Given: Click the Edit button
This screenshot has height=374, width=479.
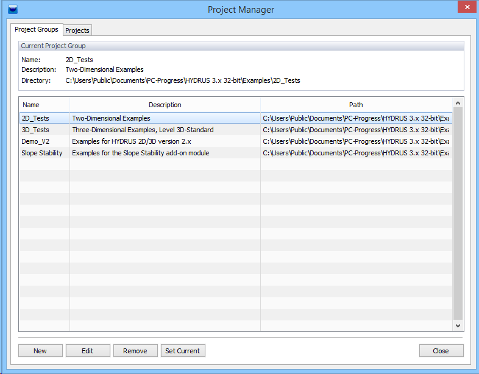Looking at the screenshot, I should pyautogui.click(x=88, y=350).
